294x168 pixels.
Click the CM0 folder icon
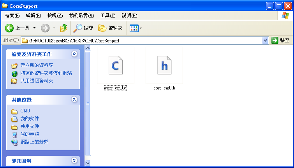pos(14,112)
